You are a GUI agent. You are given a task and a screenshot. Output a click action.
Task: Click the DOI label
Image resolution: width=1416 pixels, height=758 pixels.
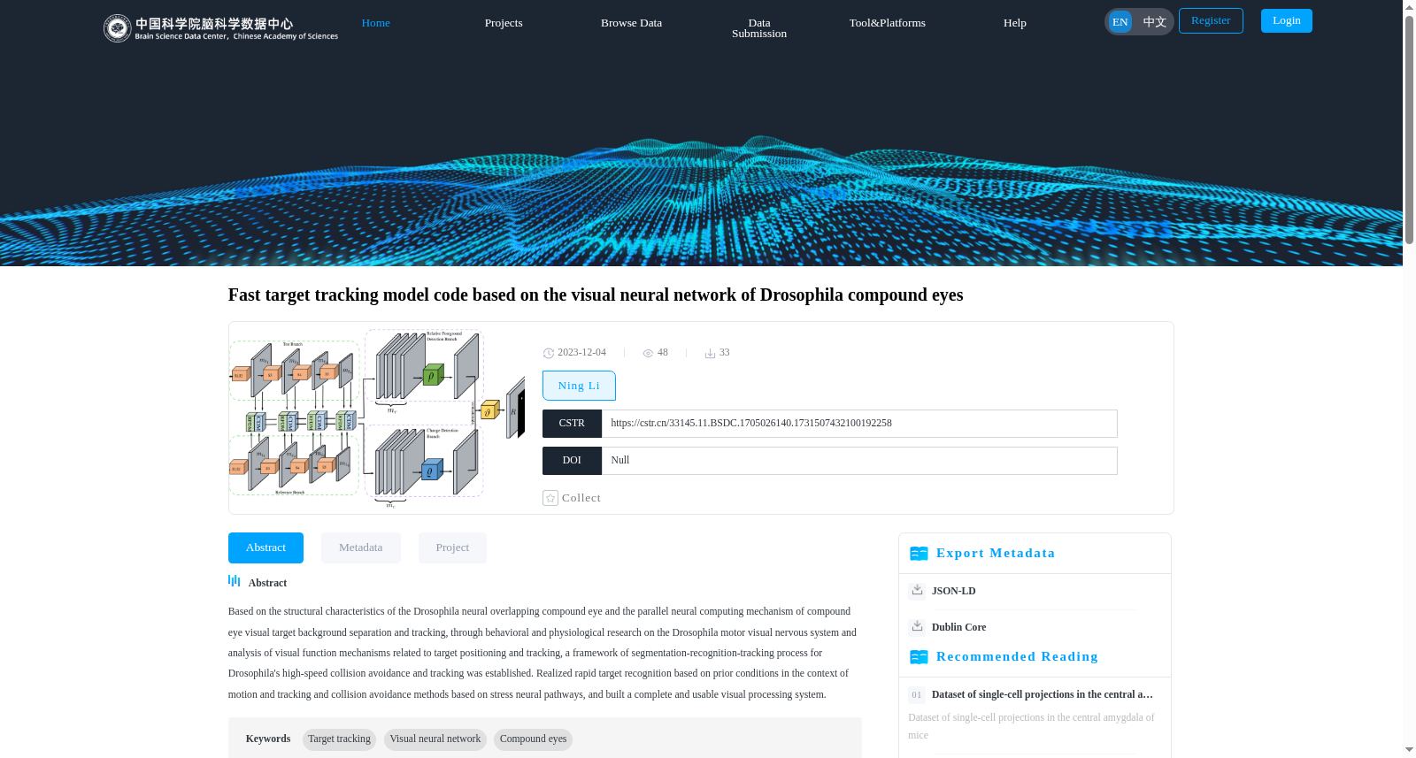(x=572, y=461)
